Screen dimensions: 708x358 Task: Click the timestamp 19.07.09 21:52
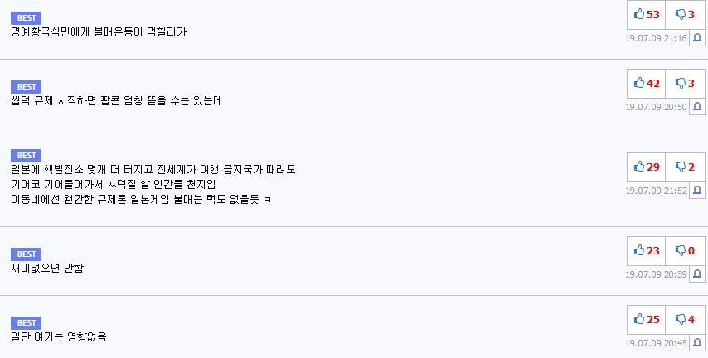(657, 191)
